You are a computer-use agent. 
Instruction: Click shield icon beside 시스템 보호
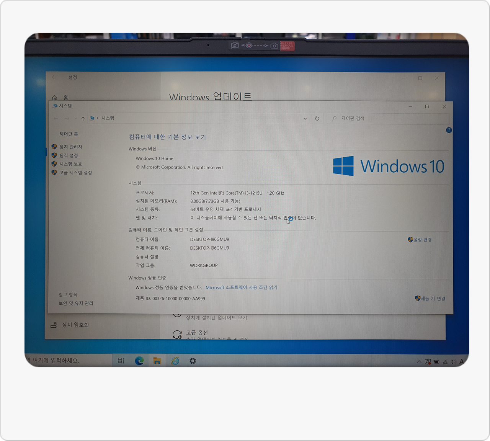coord(54,164)
